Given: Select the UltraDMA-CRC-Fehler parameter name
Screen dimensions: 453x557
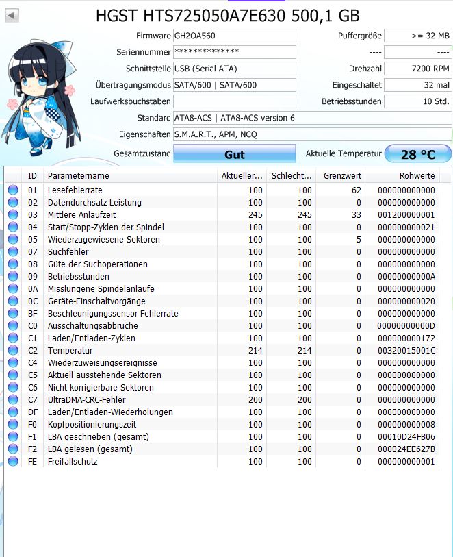Looking at the screenshot, I should [86, 399].
